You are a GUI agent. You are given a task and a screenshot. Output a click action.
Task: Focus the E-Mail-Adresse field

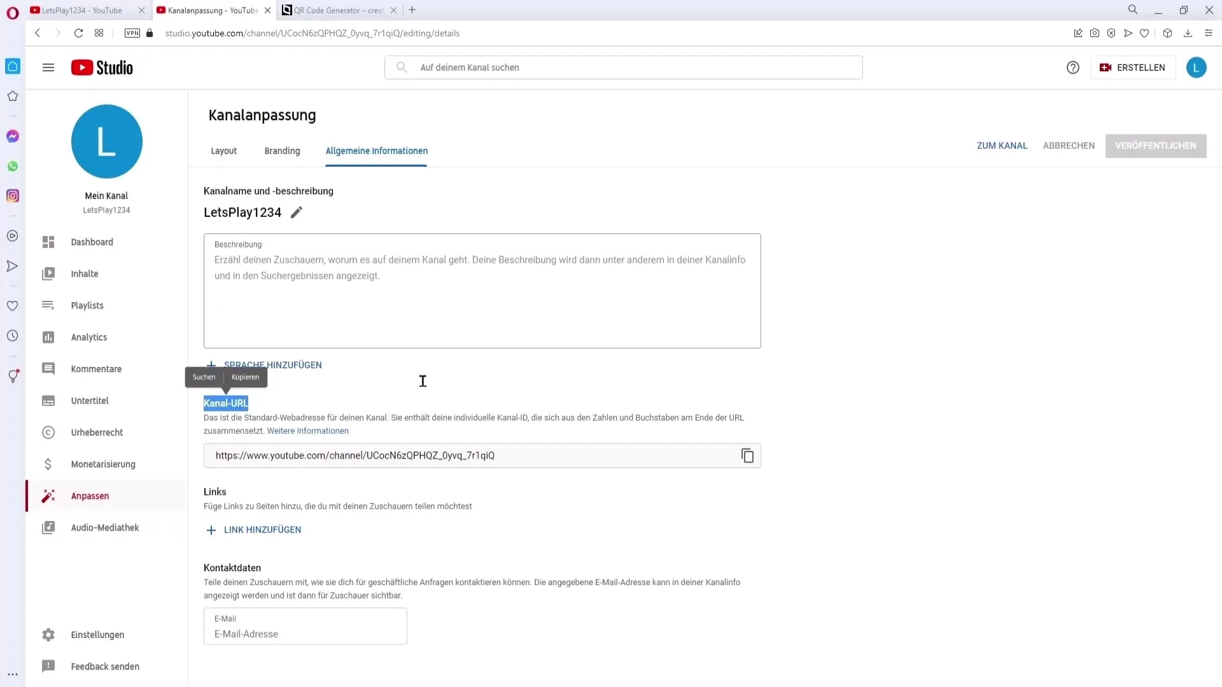(305, 627)
